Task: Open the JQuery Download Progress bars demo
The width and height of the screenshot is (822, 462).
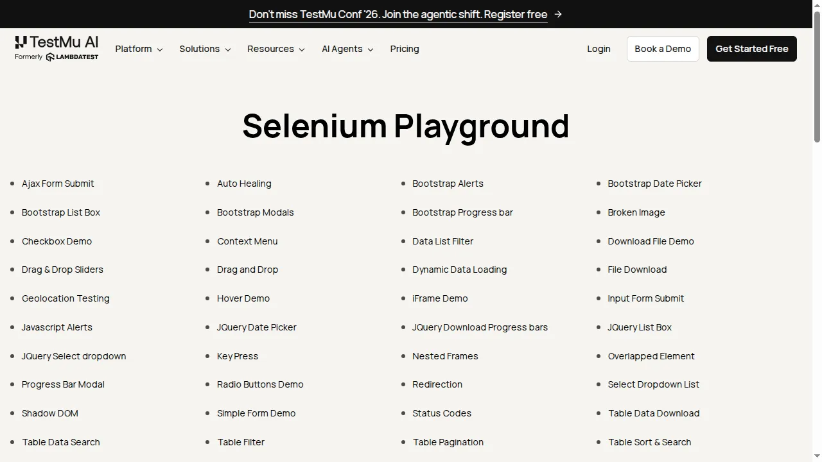Action: pos(480,327)
